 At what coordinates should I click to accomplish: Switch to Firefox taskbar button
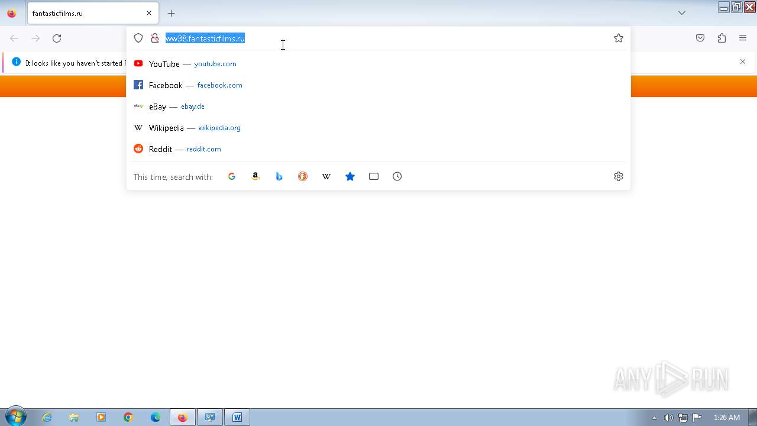coord(183,417)
